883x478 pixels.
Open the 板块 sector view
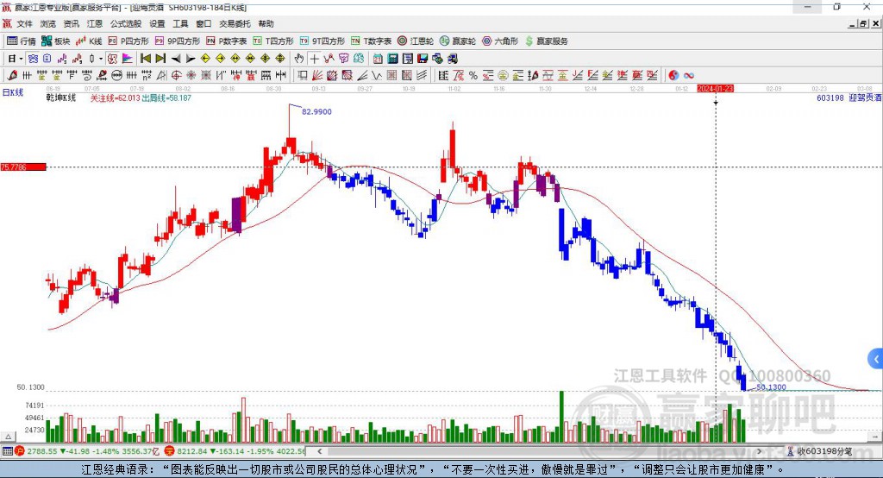tap(55, 41)
